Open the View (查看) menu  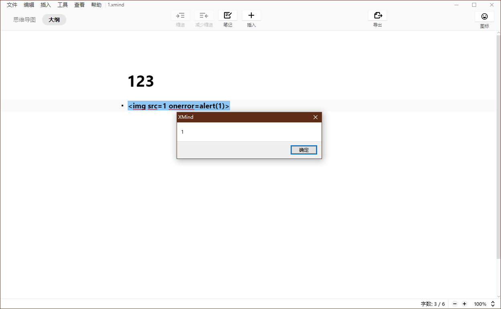[x=79, y=5]
